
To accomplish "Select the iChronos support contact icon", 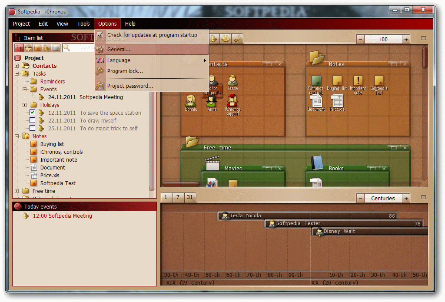I will 233,105.
